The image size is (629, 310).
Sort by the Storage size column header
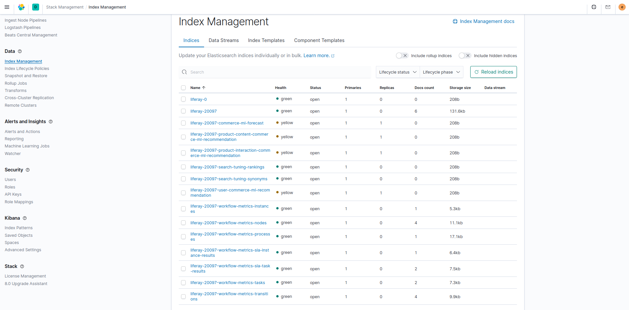(x=460, y=88)
